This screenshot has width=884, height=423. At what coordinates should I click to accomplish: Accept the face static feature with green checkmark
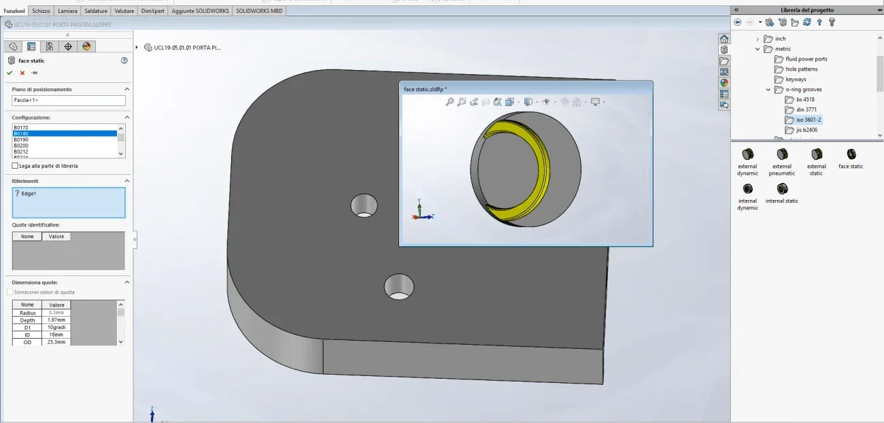point(10,73)
